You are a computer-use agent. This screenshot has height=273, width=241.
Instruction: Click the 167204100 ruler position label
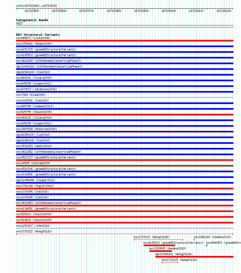(196, 11)
